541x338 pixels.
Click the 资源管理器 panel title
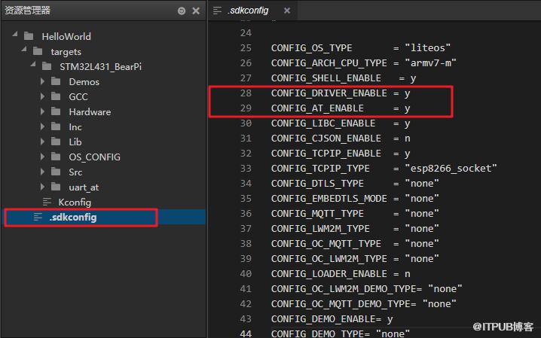tap(27, 11)
